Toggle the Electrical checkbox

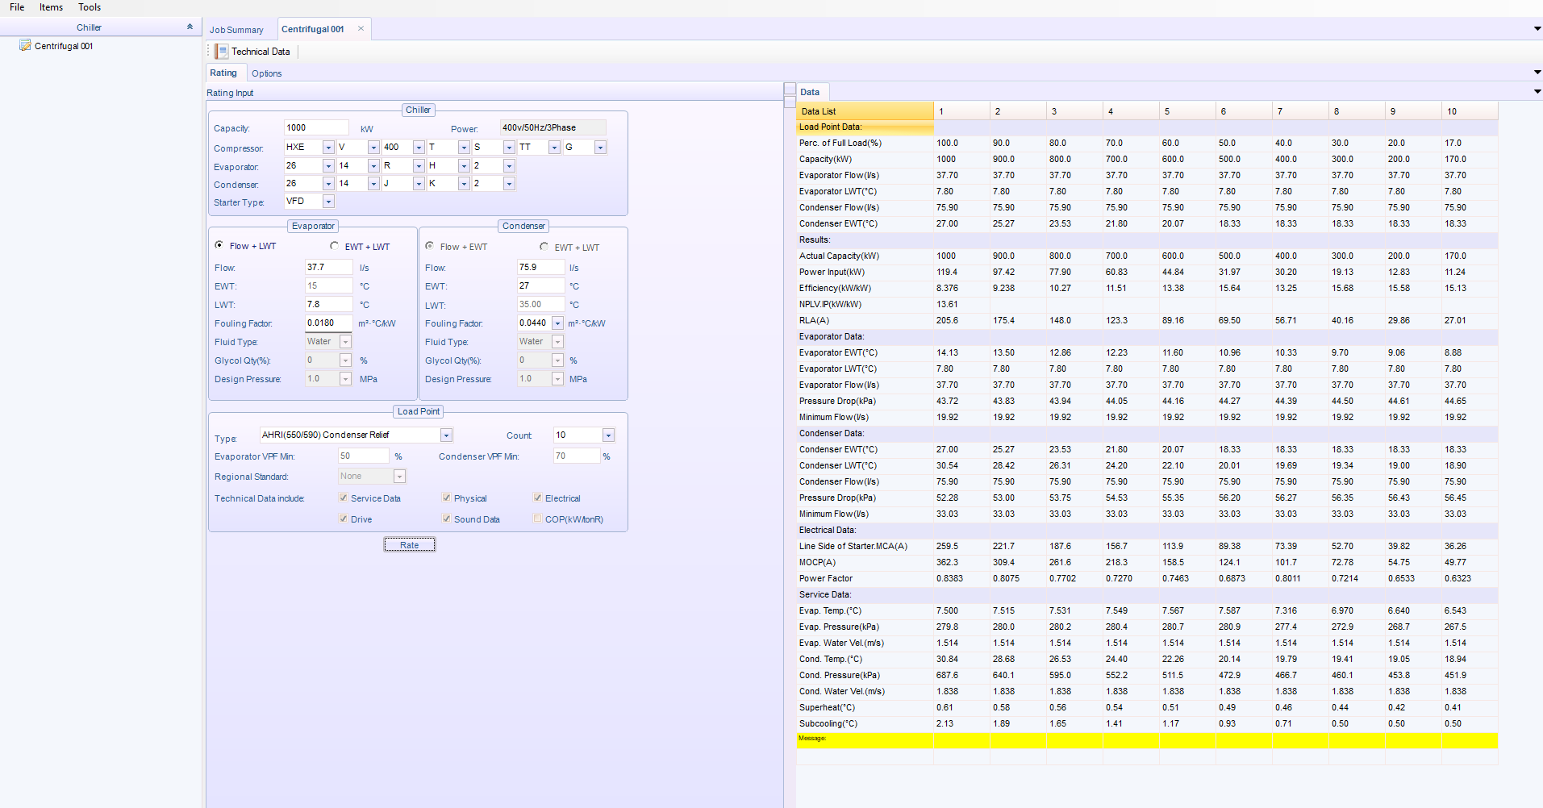tap(538, 498)
